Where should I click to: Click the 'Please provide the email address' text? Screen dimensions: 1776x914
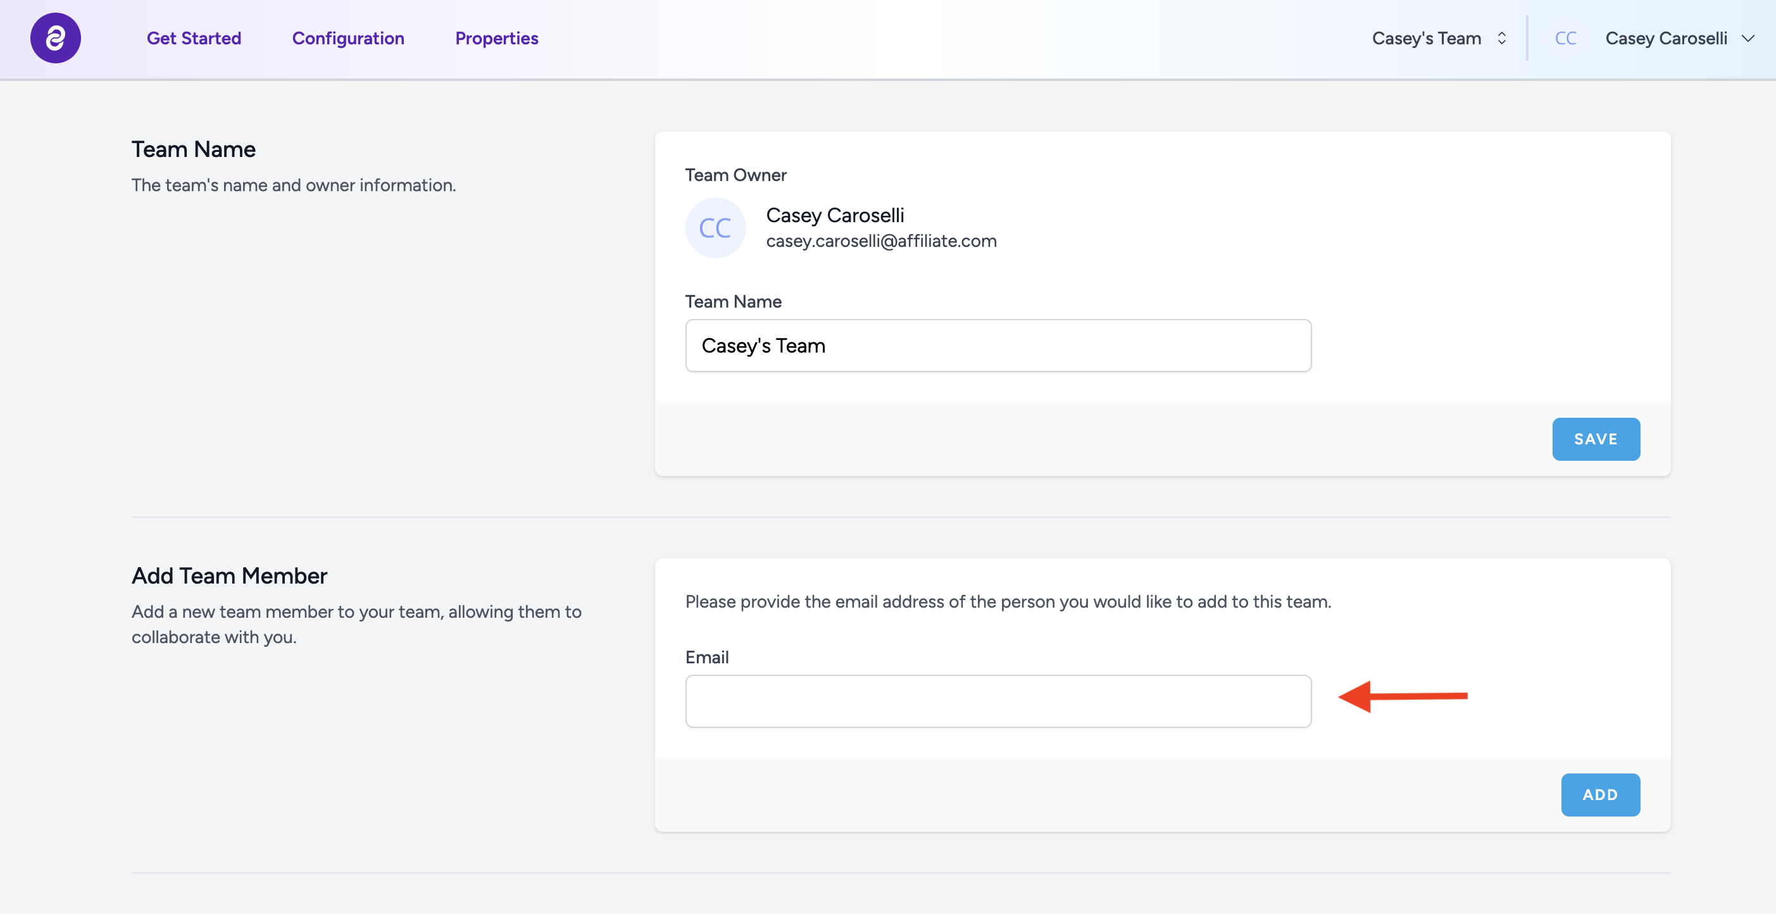tap(1008, 602)
